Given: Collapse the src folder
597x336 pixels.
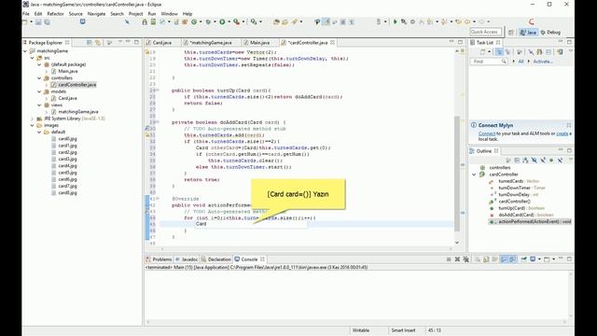Looking at the screenshot, I should (x=33, y=58).
